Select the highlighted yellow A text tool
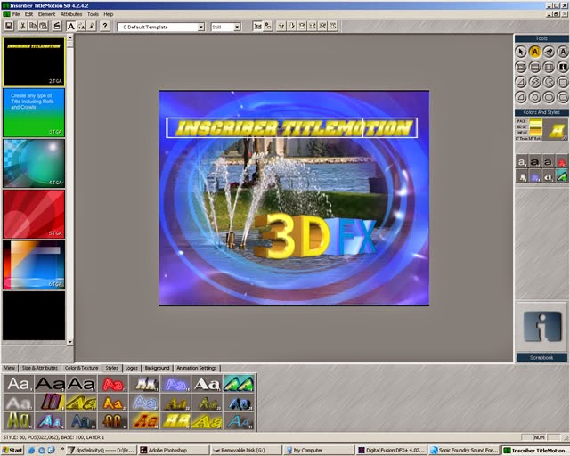 point(534,52)
